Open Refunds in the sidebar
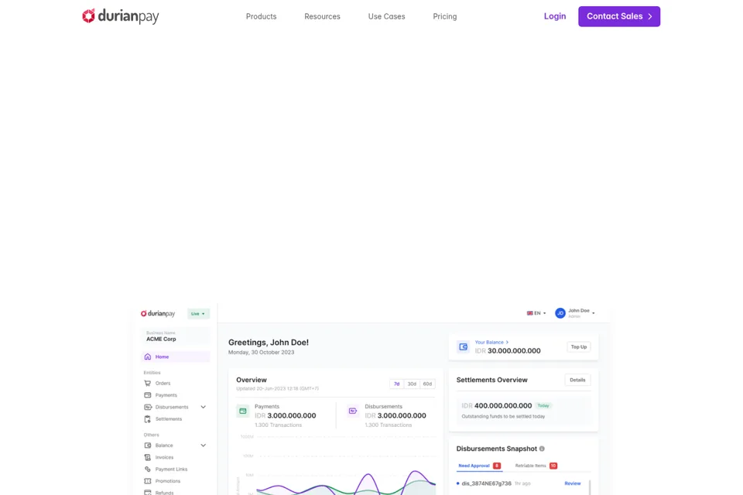 (164, 493)
